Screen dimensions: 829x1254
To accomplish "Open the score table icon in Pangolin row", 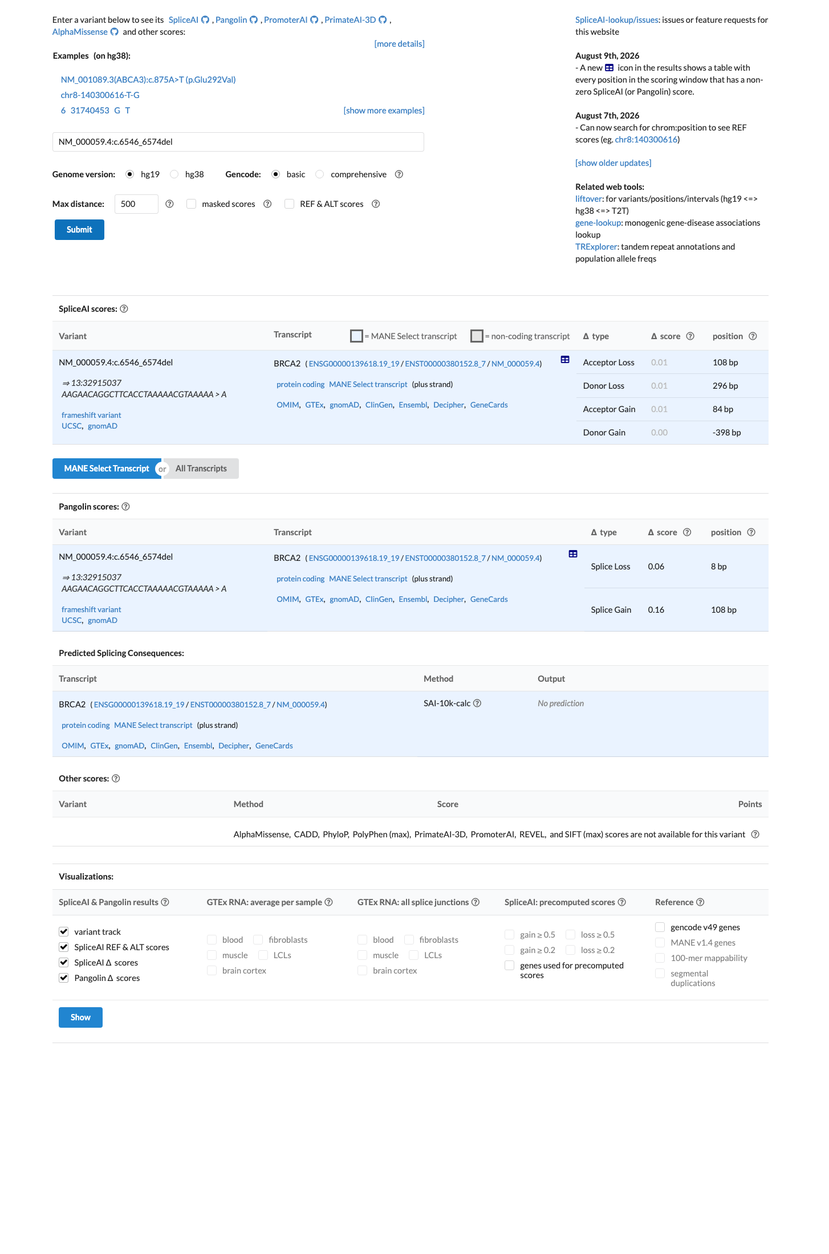I will (573, 554).
